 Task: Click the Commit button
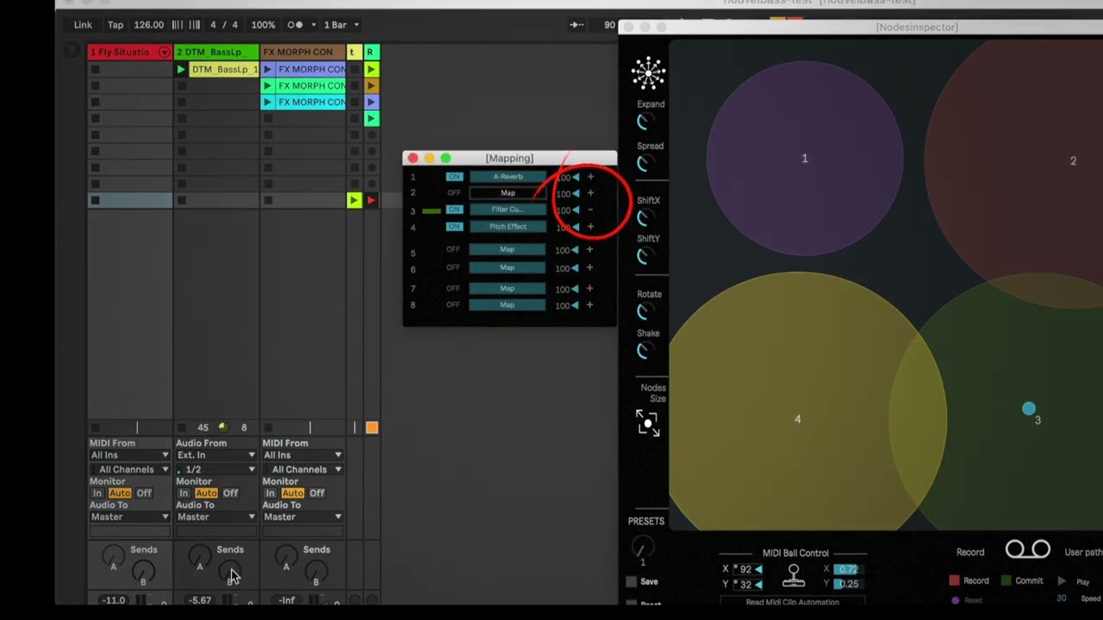click(x=1022, y=580)
